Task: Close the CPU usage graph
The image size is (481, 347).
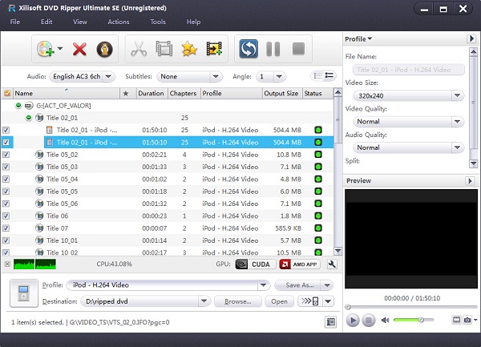Action: tap(7, 264)
